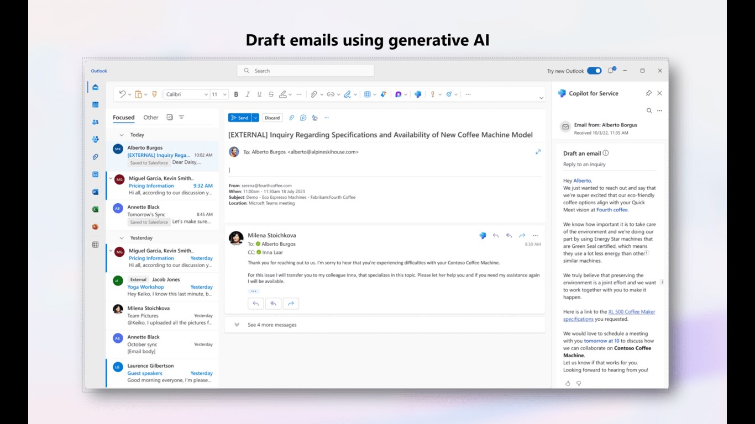755x424 pixels.
Task: Search within the Copilot for Service pane
Action: click(x=649, y=110)
